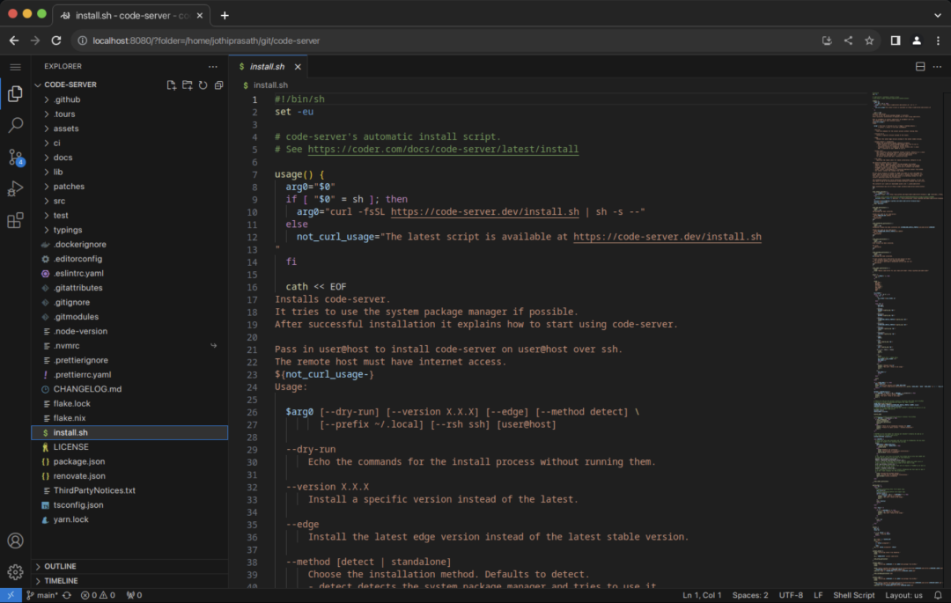The image size is (951, 603).
Task: Select the install.sh editor tab
Action: [267, 67]
